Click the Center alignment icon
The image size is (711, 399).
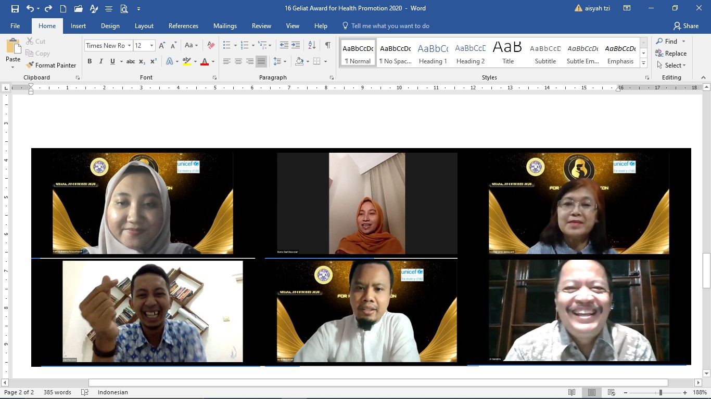pos(238,61)
